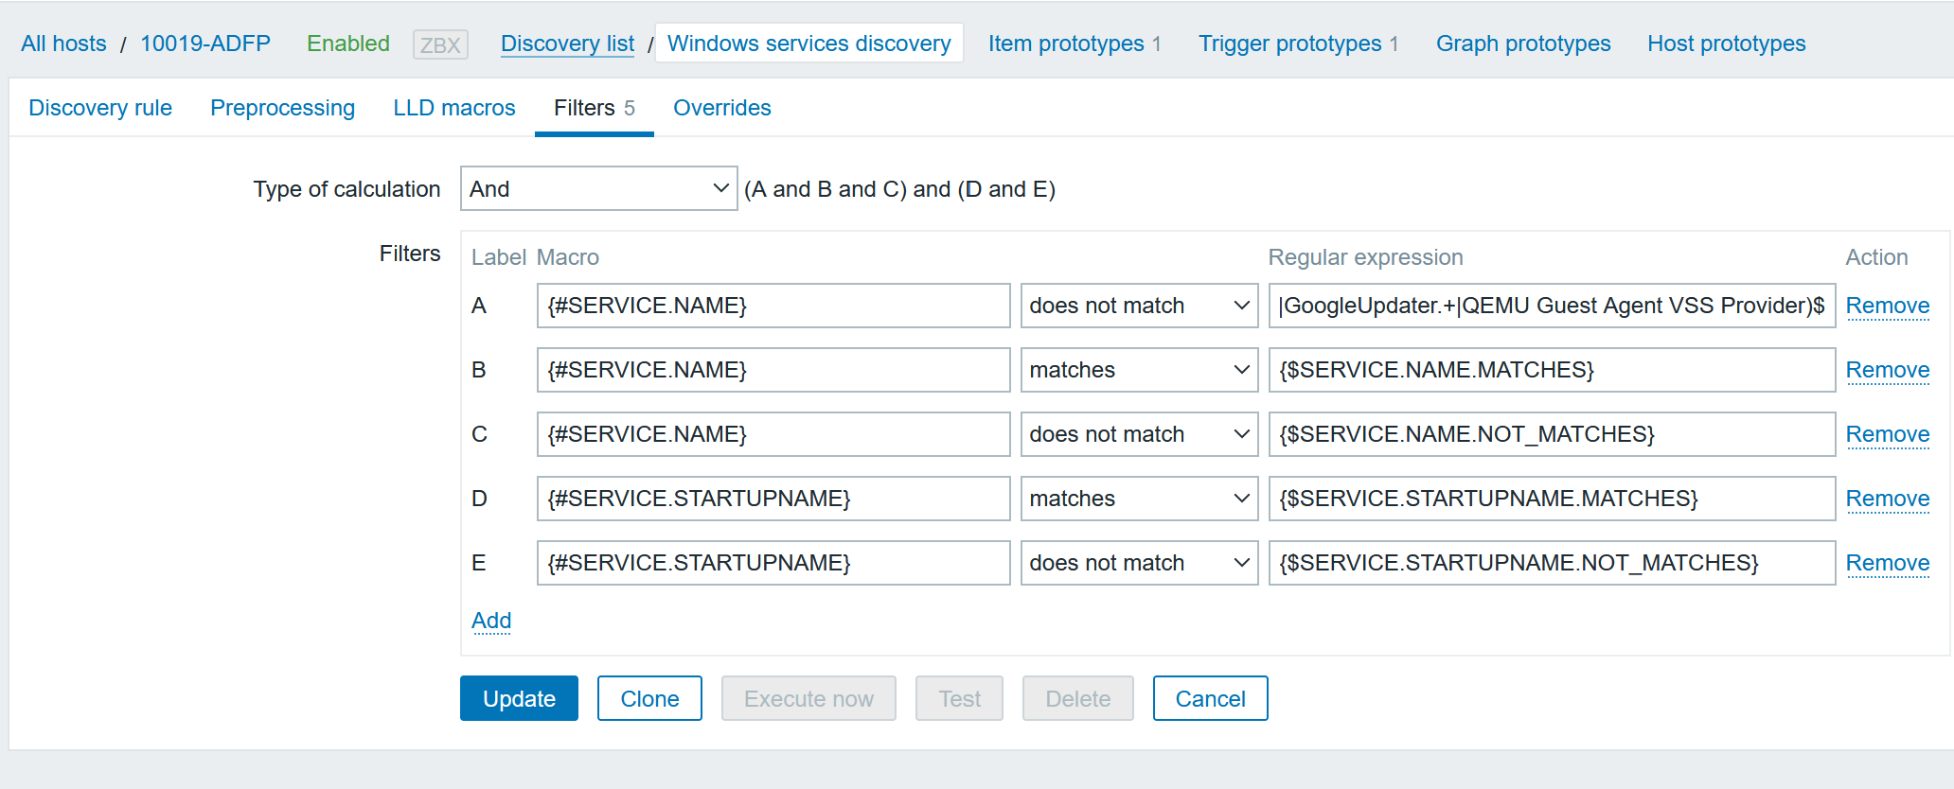
Task: Expand operator dropdown for filter A
Action: click(x=1139, y=306)
